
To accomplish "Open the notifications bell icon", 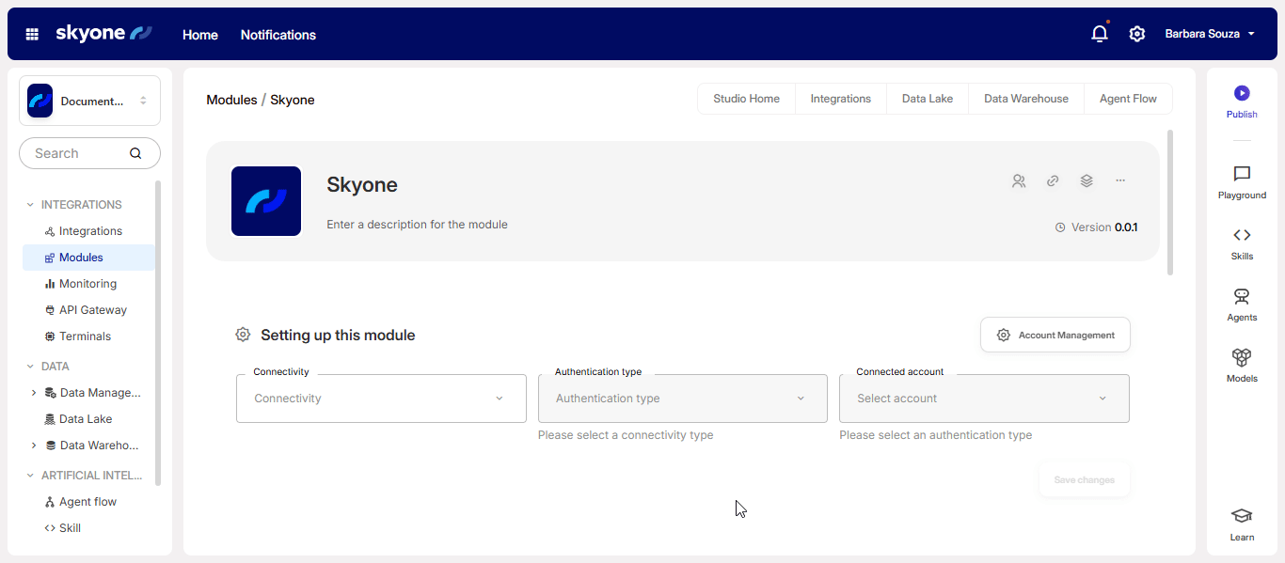I will point(1099,34).
